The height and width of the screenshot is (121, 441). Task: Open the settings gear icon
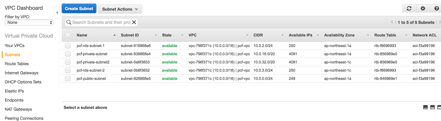[x=423, y=9]
